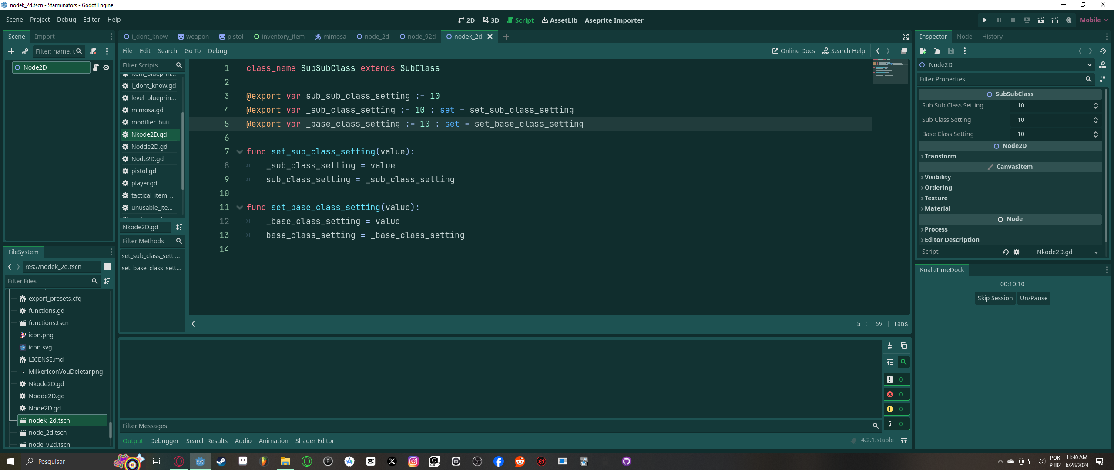Increment Sub Sub Class Setting value stepper

(x=1096, y=104)
